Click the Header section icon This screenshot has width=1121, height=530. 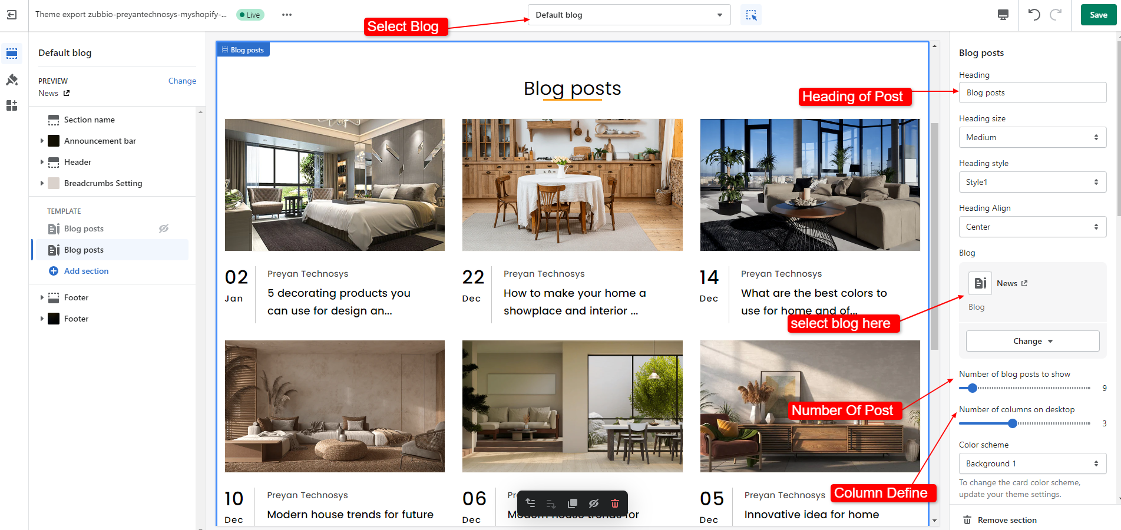(x=54, y=162)
